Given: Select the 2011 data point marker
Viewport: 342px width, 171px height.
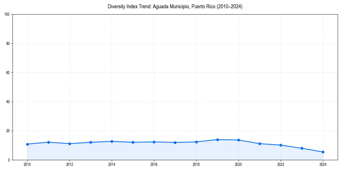Looking at the screenshot, I should [48, 142].
